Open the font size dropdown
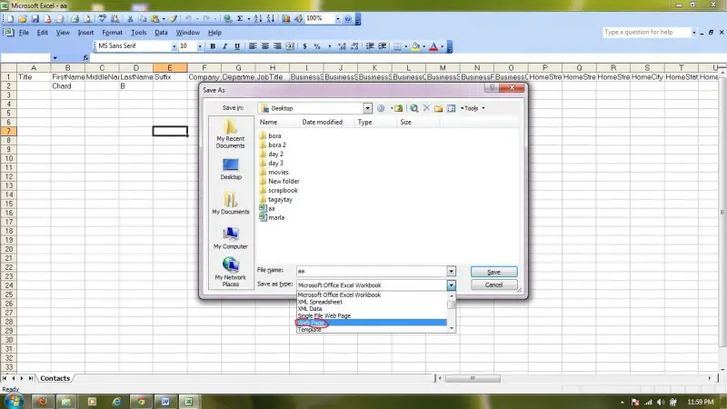Screen dimensions: 727x409 [200, 46]
